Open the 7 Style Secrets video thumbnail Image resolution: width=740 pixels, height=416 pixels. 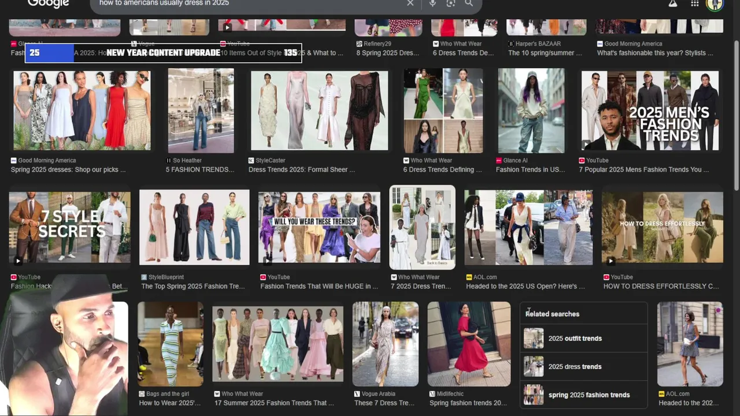[x=69, y=228]
